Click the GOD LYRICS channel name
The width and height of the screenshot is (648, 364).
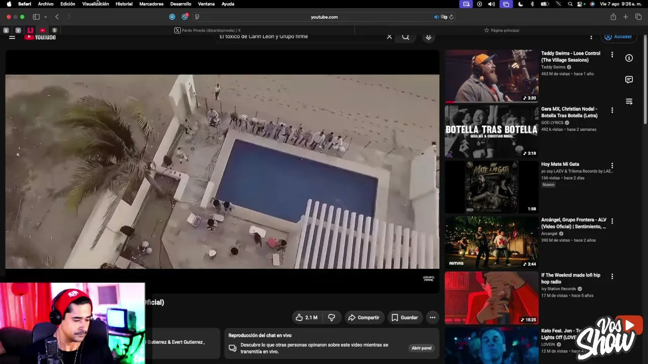click(x=552, y=123)
